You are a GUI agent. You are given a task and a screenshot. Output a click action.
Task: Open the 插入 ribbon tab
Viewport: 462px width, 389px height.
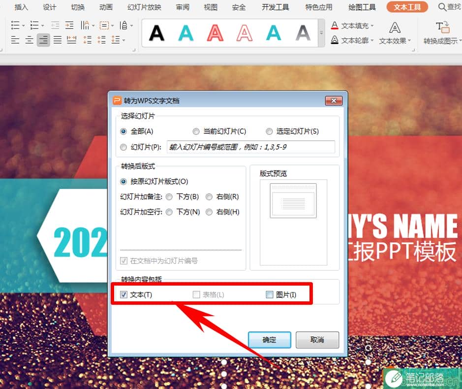(x=21, y=7)
